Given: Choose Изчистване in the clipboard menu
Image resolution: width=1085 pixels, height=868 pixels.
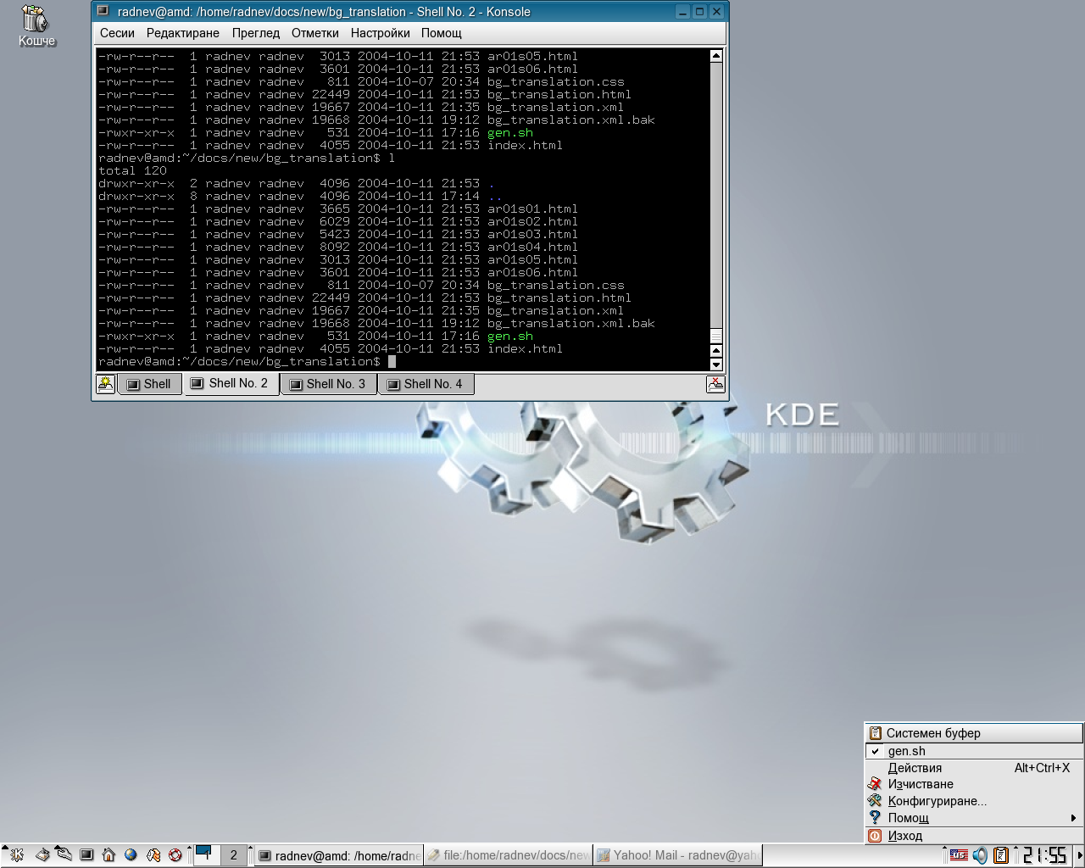Looking at the screenshot, I should pyautogui.click(x=920, y=784).
